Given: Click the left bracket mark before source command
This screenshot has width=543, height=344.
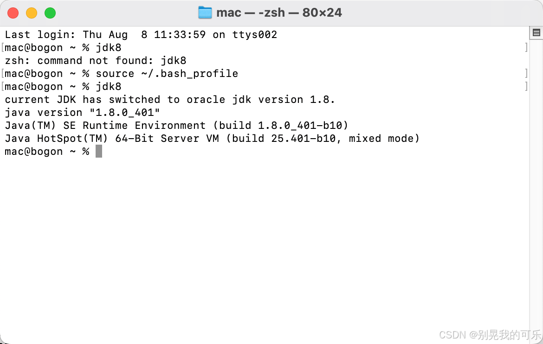Looking at the screenshot, I should coord(3,74).
